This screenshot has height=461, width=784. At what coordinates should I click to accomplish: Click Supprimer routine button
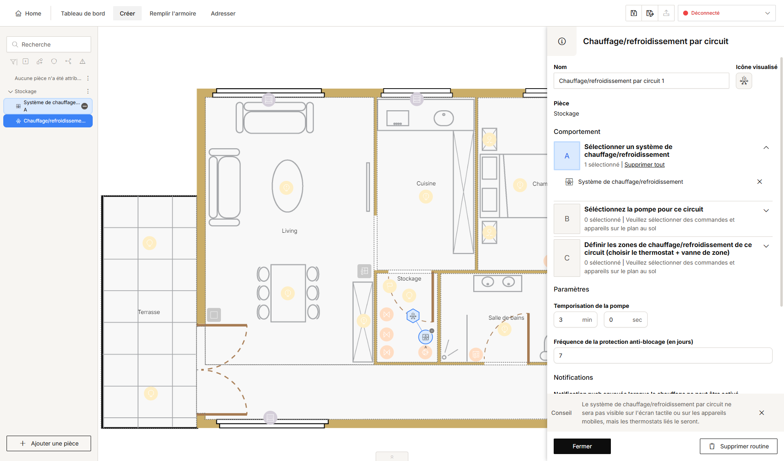pos(738,446)
